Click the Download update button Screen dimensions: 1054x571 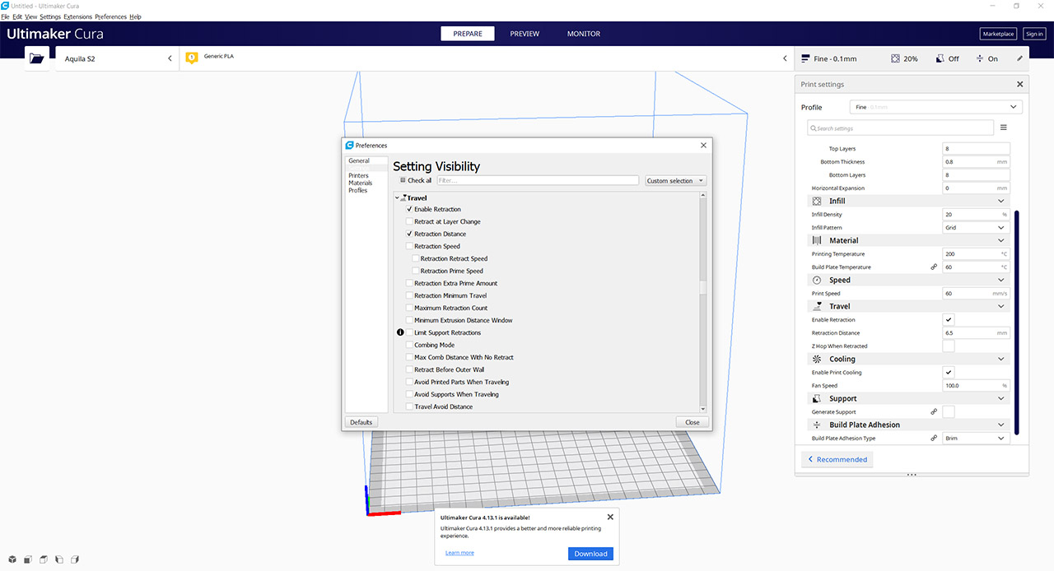click(x=590, y=554)
